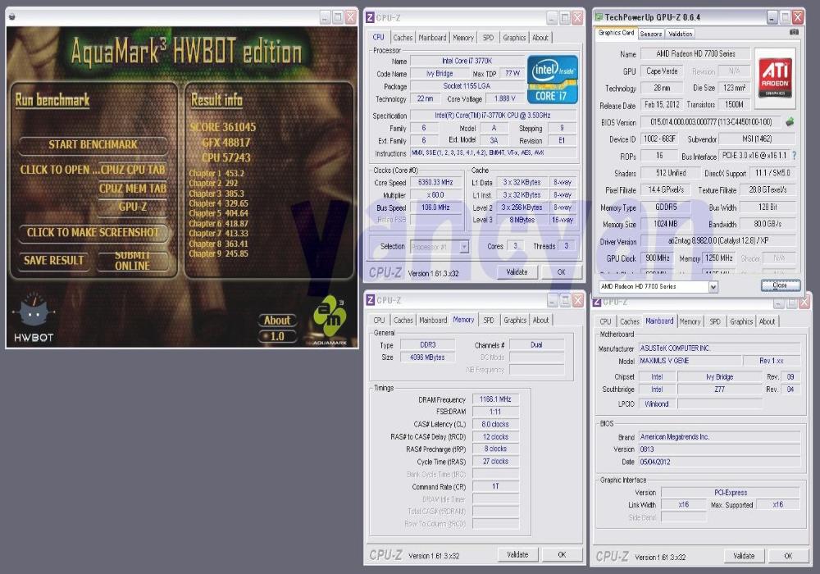The width and height of the screenshot is (820, 574).
Task: Click the Bus Speed value 106.0 MHz
Action: tap(435, 207)
